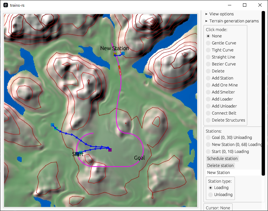Switch to Add Loader mode
Viewport: 268px width, 211px height.
pos(219,99)
